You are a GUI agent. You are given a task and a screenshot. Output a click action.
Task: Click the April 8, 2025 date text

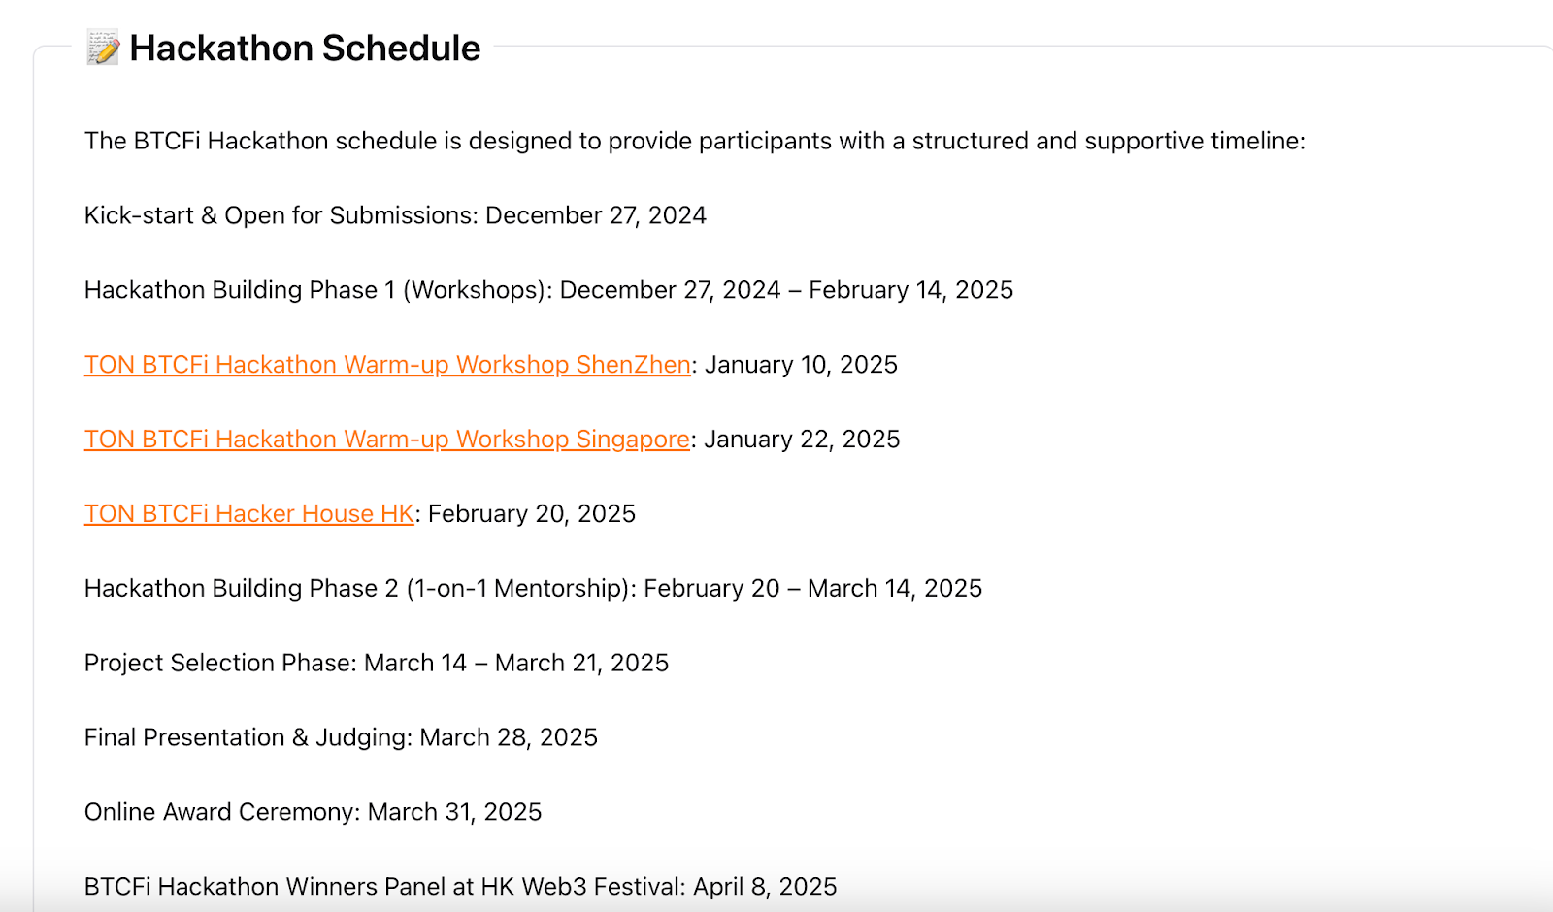click(x=765, y=887)
